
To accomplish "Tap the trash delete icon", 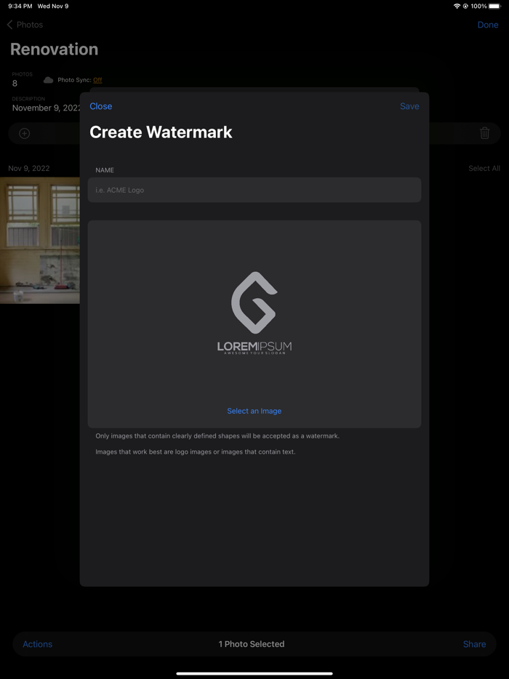I will pyautogui.click(x=485, y=133).
